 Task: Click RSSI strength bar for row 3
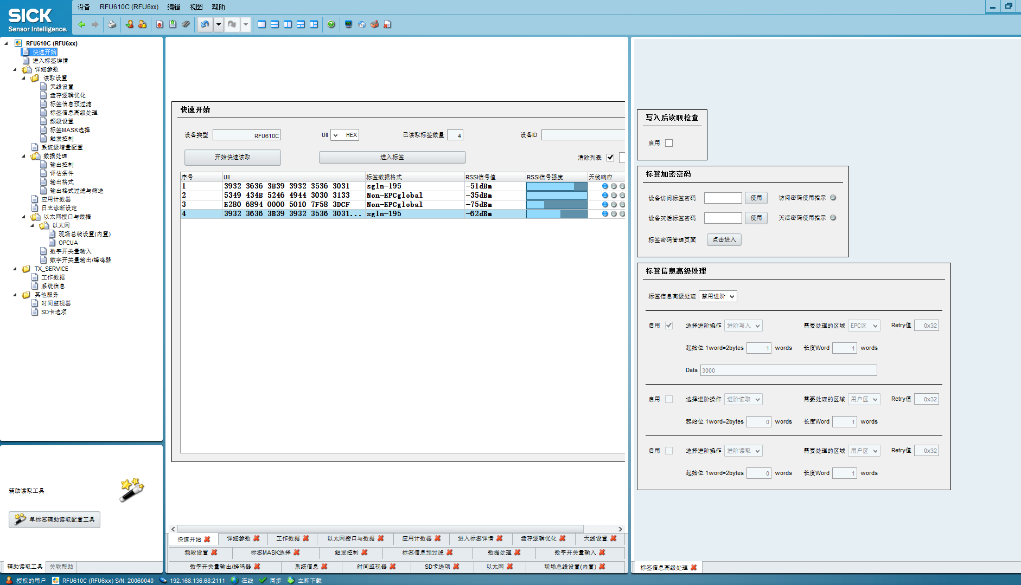pos(557,205)
